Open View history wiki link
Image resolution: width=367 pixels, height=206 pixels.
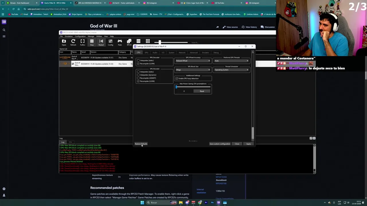point(249,27)
